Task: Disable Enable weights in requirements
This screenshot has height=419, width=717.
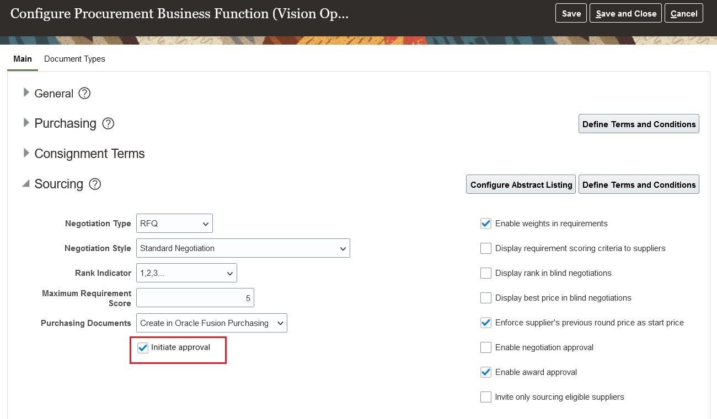Action: click(486, 224)
